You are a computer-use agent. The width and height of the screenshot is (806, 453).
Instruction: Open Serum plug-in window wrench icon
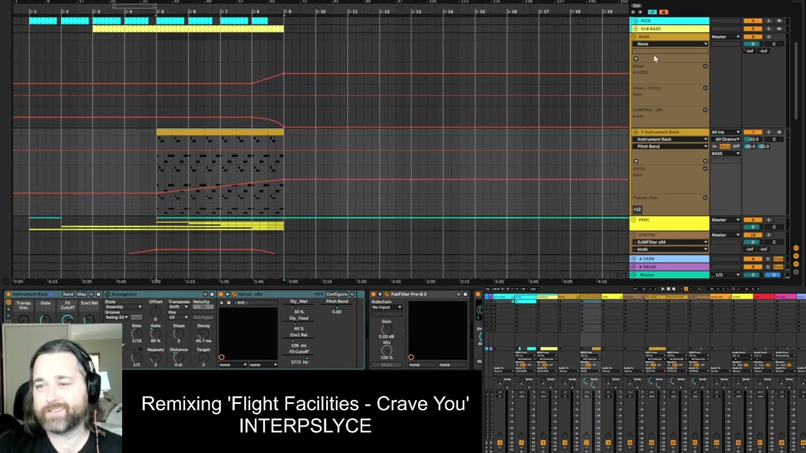click(234, 294)
